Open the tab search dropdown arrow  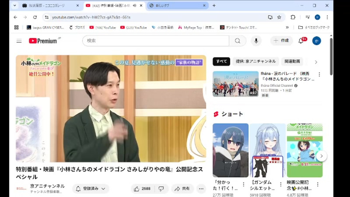[x=15, y=5]
